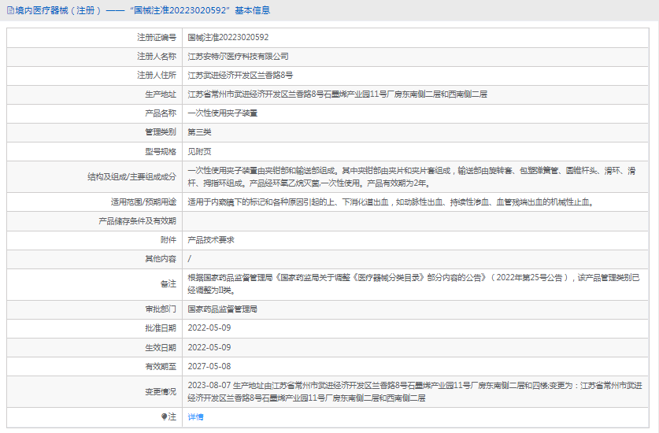659x433 pixels.
Task: Click the 有效期至 row label
Action: [x=161, y=366]
